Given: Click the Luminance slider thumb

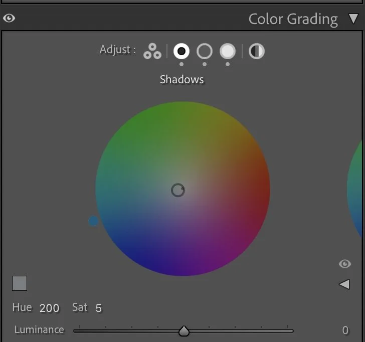Looking at the screenshot, I should [184, 331].
